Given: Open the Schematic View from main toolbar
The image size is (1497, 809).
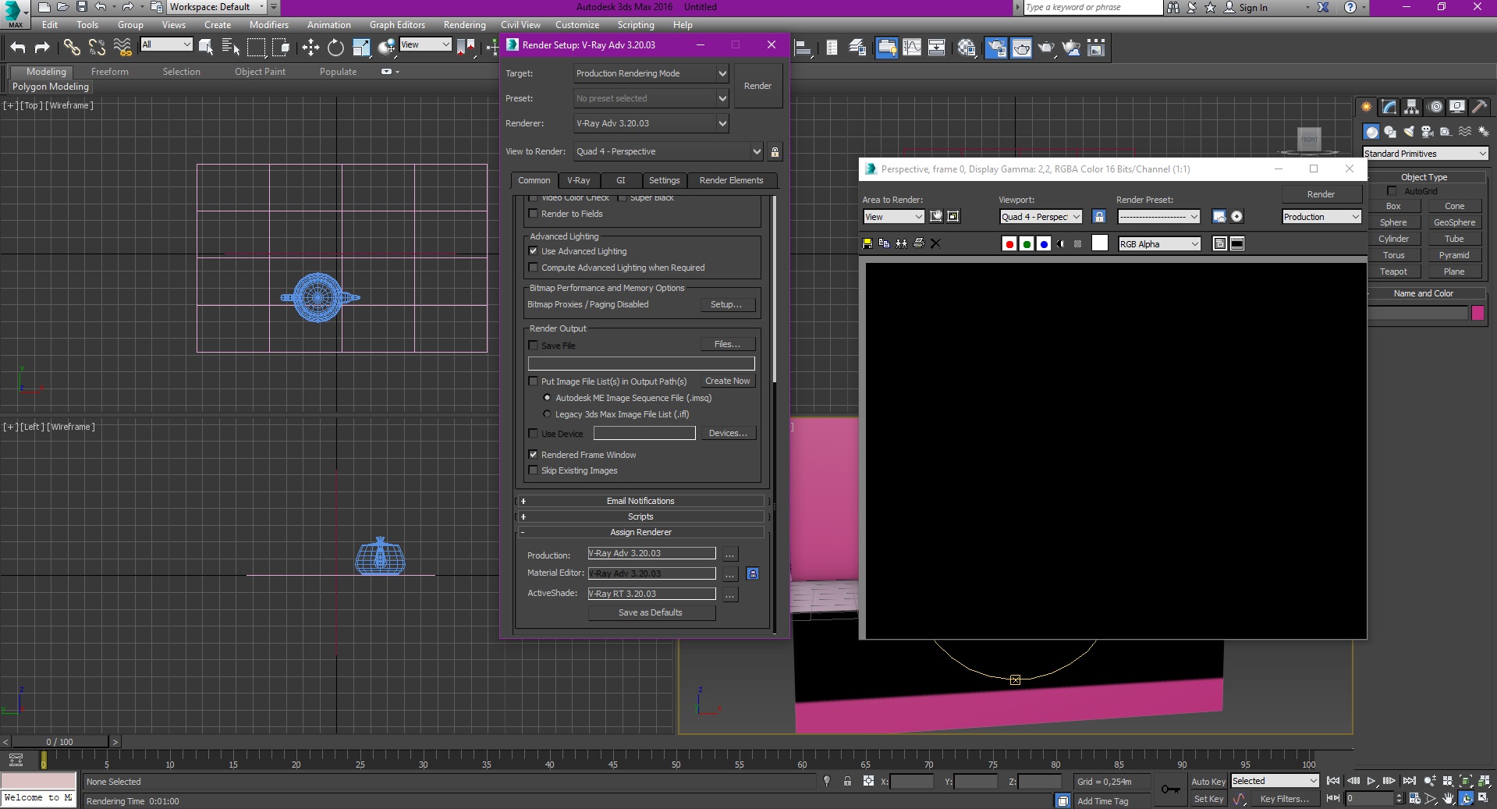Looking at the screenshot, I should 937,48.
